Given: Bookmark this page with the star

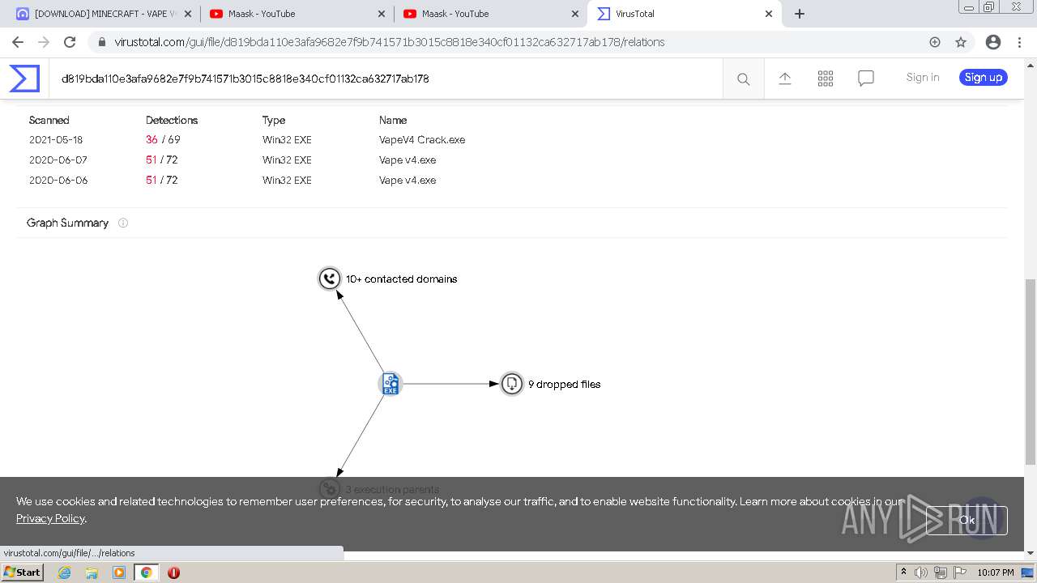Looking at the screenshot, I should pos(961,42).
